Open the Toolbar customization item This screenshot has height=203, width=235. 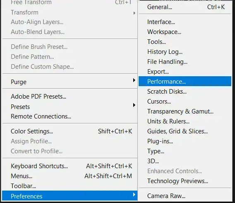pyautogui.click(x=70, y=186)
